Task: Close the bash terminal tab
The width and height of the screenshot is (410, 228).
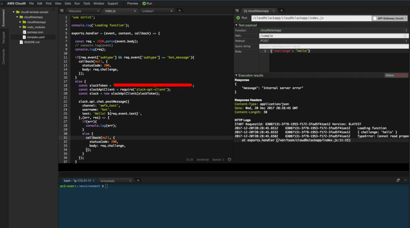Action: tap(94, 181)
